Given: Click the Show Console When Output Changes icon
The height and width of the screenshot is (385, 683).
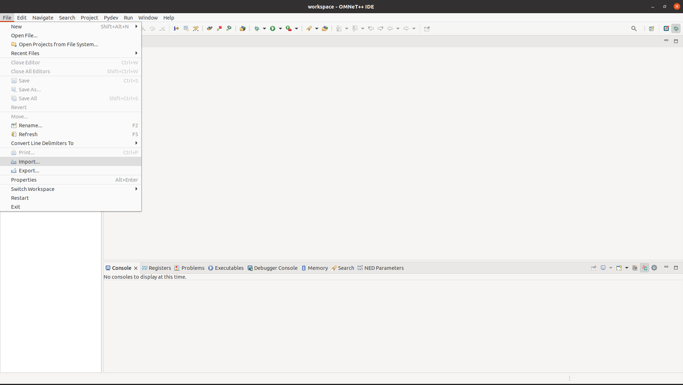Looking at the screenshot, I should click(x=635, y=268).
